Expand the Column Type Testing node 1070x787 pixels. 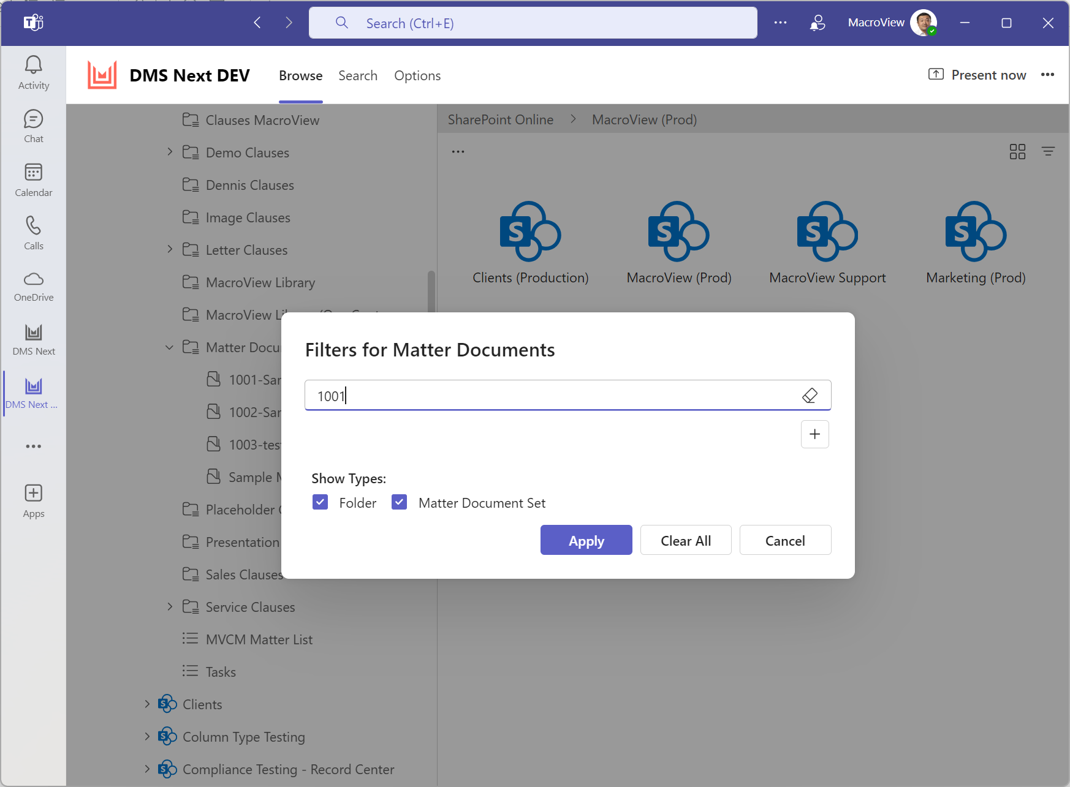147,736
